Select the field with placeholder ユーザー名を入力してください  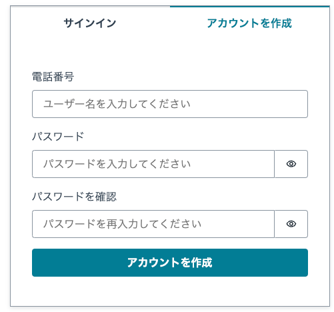[170, 104]
